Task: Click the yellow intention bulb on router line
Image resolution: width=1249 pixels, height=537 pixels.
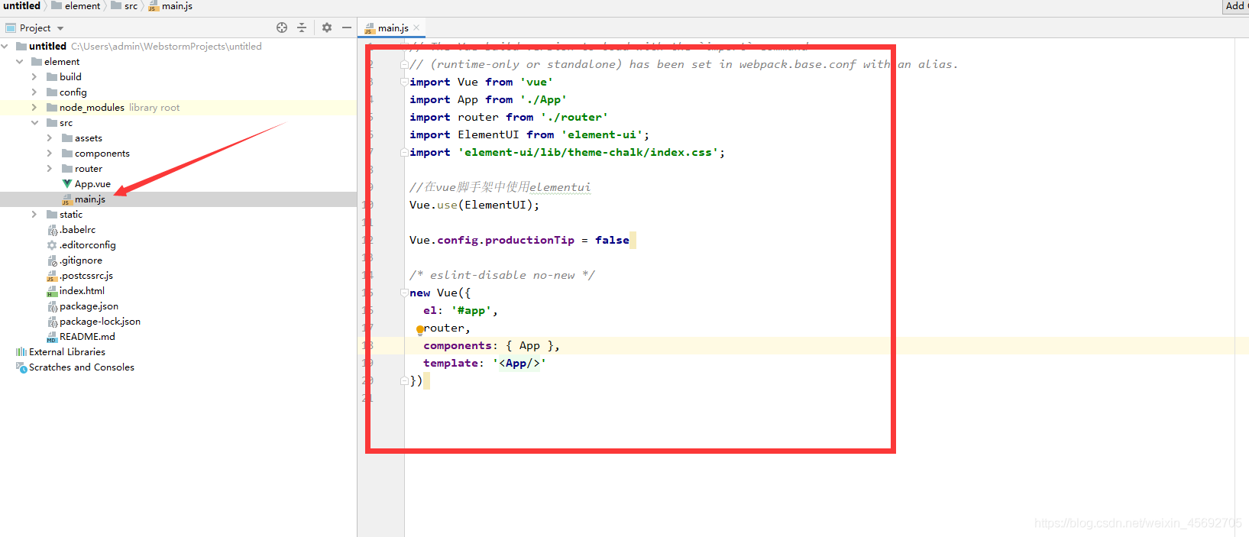Action: click(x=419, y=330)
